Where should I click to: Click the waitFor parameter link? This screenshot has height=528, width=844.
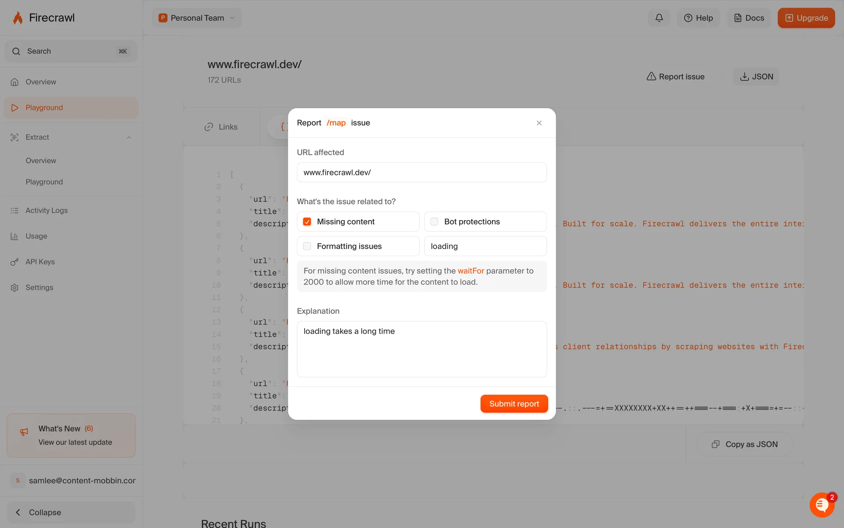[x=470, y=271]
